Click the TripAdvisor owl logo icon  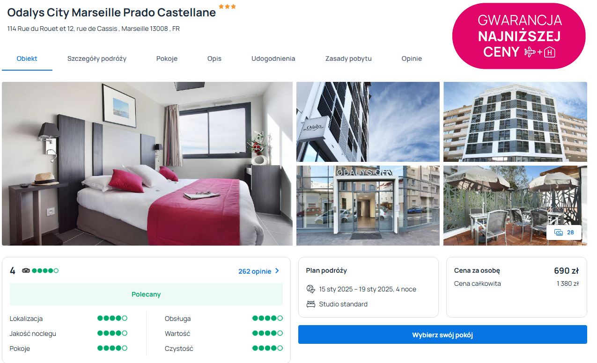click(26, 271)
